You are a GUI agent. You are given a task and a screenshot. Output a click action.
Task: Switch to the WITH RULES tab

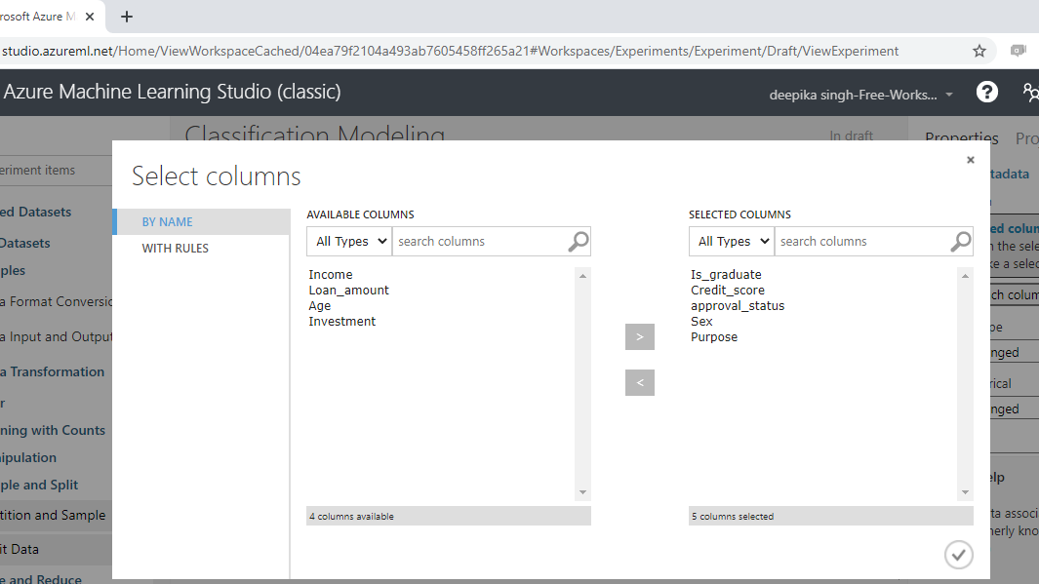(x=175, y=249)
